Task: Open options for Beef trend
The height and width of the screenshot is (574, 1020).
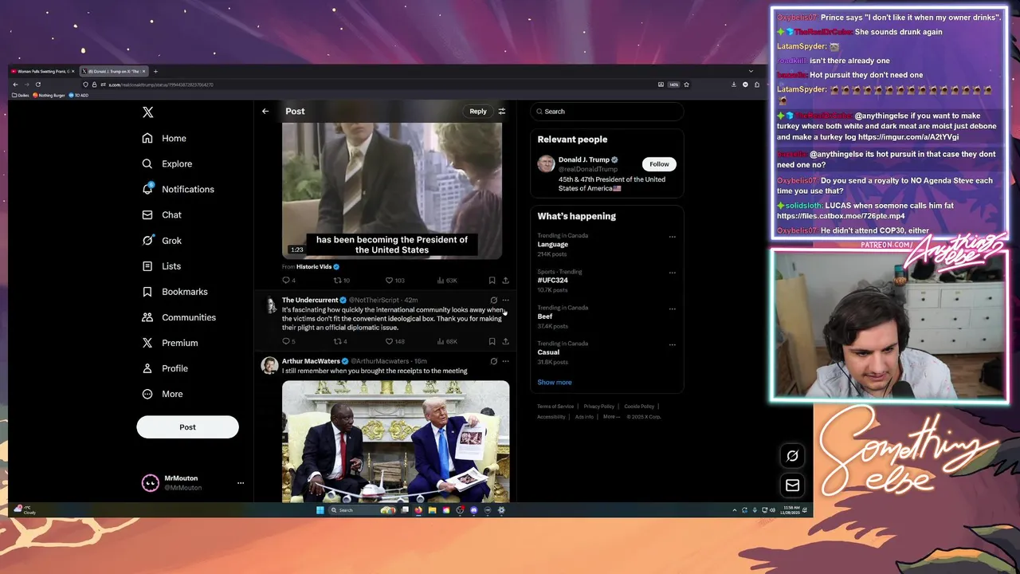Action: point(672,309)
